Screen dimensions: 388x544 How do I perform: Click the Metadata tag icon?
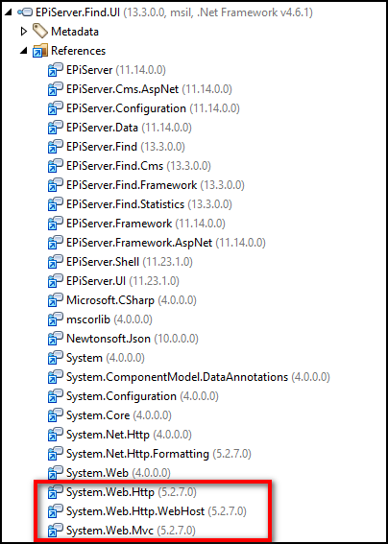point(40,32)
